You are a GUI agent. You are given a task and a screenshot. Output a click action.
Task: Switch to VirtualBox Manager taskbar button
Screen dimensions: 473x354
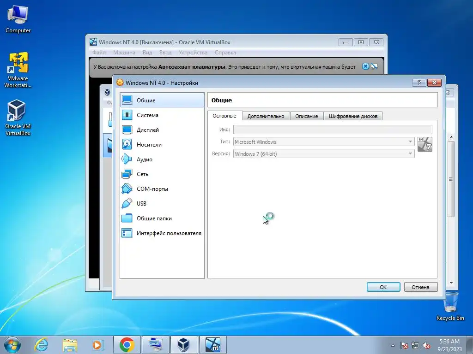point(184,345)
